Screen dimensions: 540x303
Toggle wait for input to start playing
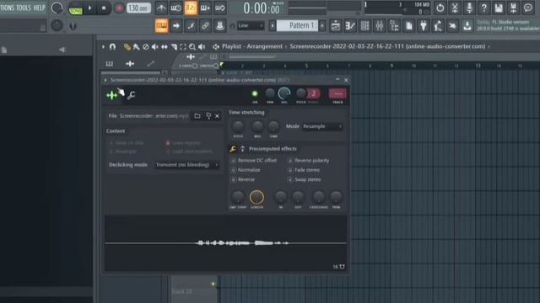[x=176, y=8]
